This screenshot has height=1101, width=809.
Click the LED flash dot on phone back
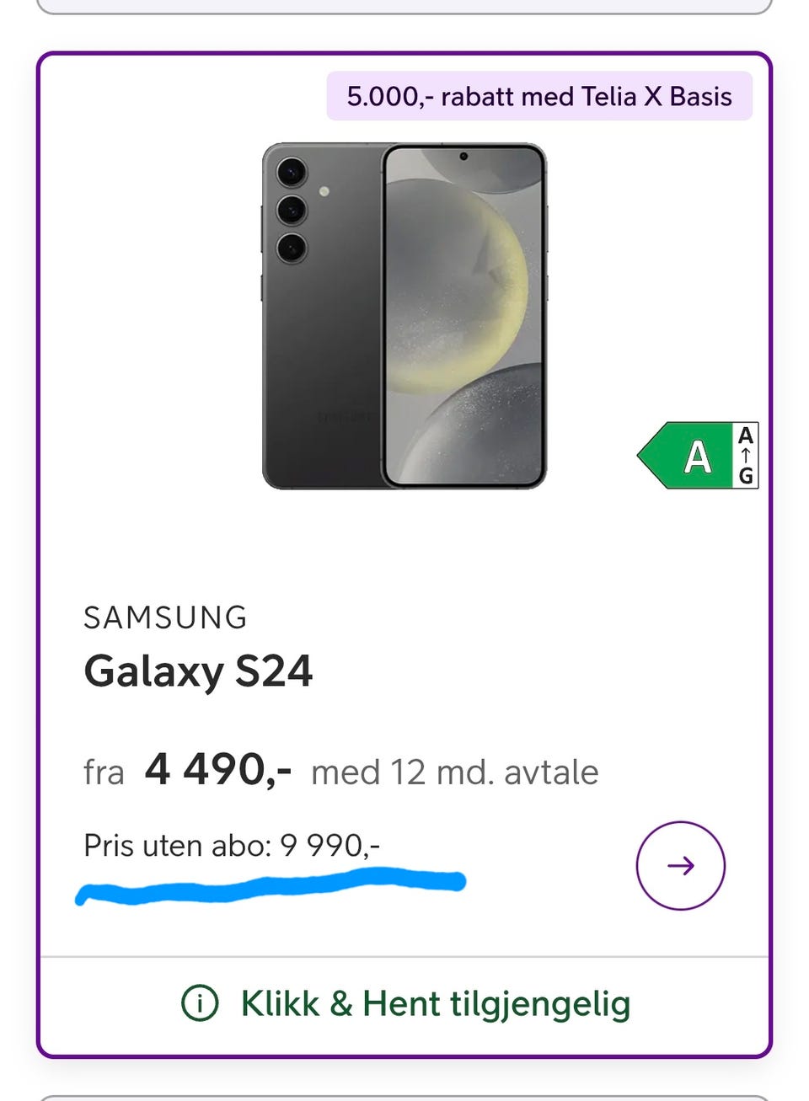click(324, 193)
